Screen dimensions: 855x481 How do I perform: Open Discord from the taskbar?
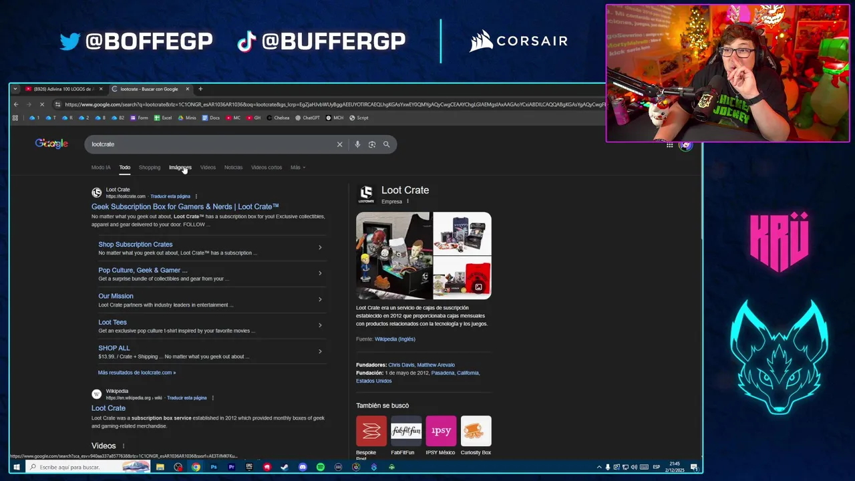coord(303,467)
